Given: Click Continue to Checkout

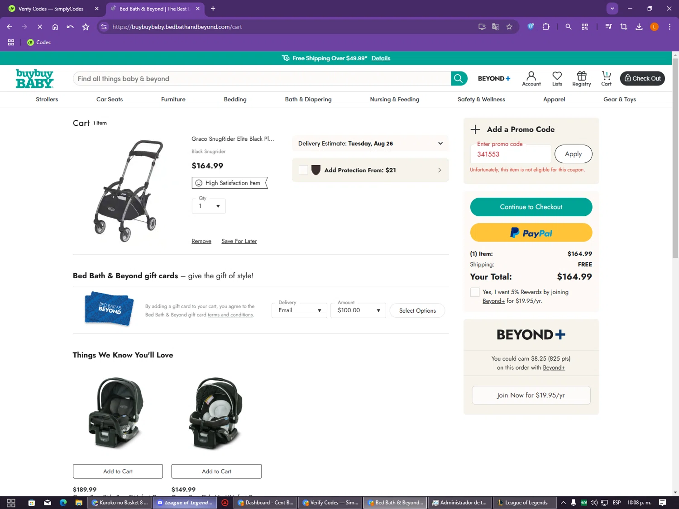Looking at the screenshot, I should (531, 207).
